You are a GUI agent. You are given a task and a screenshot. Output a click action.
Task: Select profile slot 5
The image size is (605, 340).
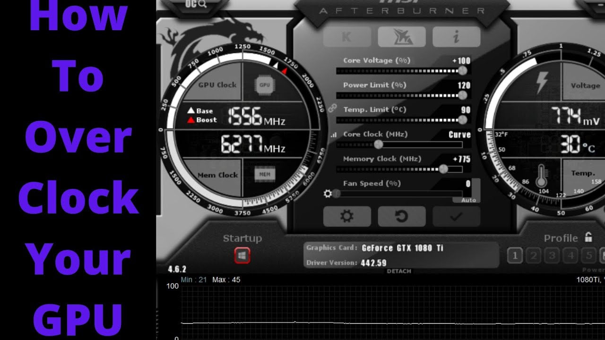(x=589, y=256)
